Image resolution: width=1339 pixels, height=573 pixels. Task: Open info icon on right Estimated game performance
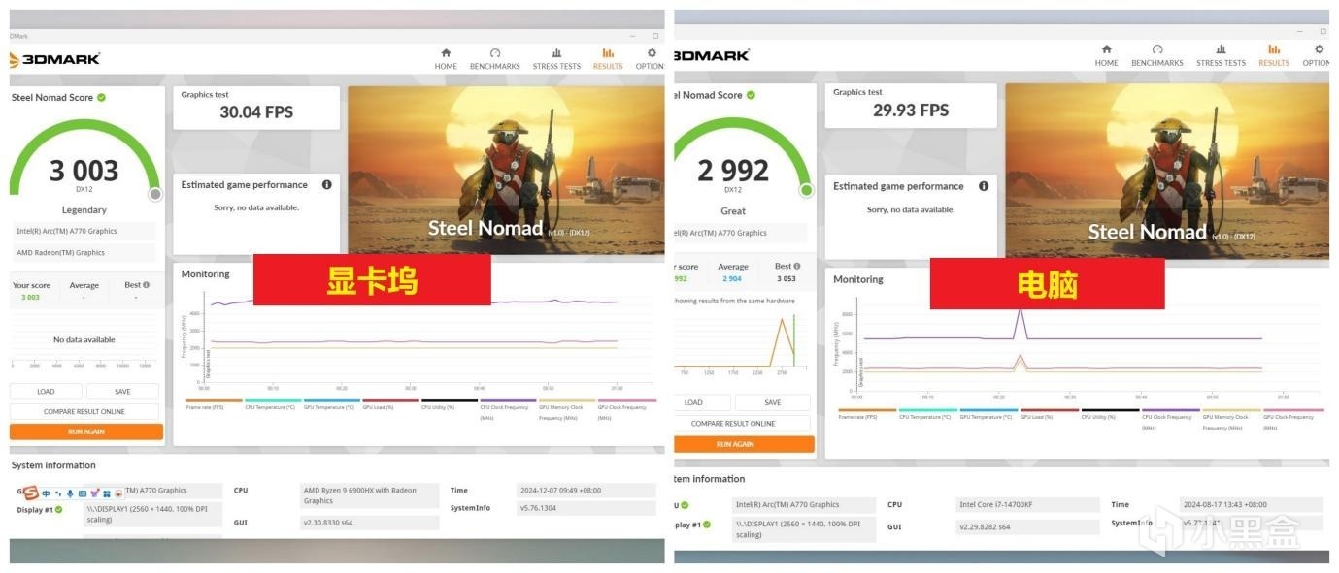[984, 186]
